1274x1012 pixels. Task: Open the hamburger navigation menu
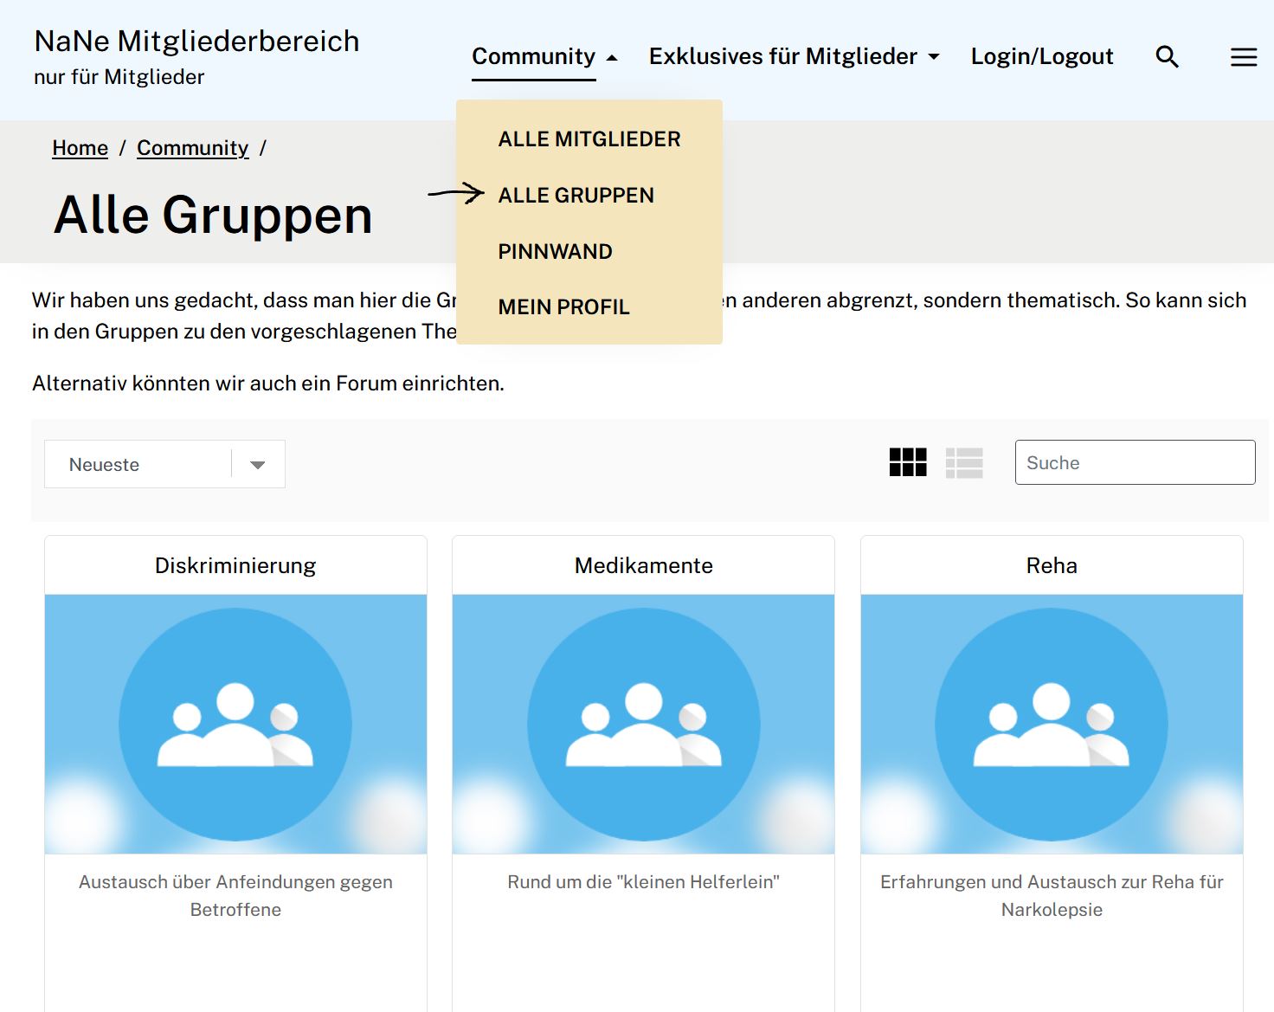[x=1243, y=57]
